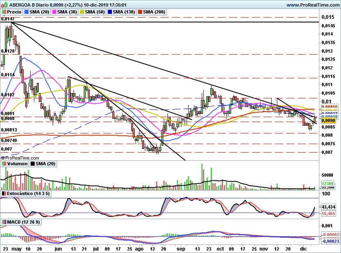This screenshot has width=341, height=253.
Task: Click the blue -0,00023 MACD value tag
Action: (330, 241)
